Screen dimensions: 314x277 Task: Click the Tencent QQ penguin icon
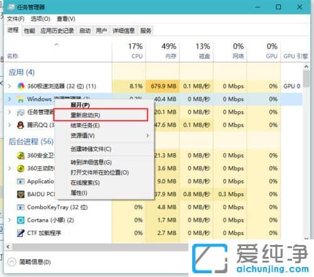point(21,125)
